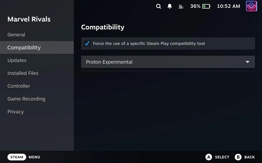Image resolution: width=262 pixels, height=163 pixels.
Task: Uncheck Force Steam Play compatibility tool checkbox
Action: tap(87, 43)
